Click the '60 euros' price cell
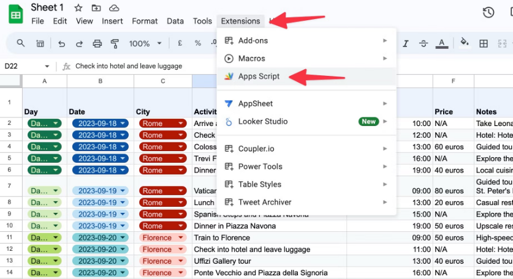Screen dimensions: 513x279 coord(453,147)
